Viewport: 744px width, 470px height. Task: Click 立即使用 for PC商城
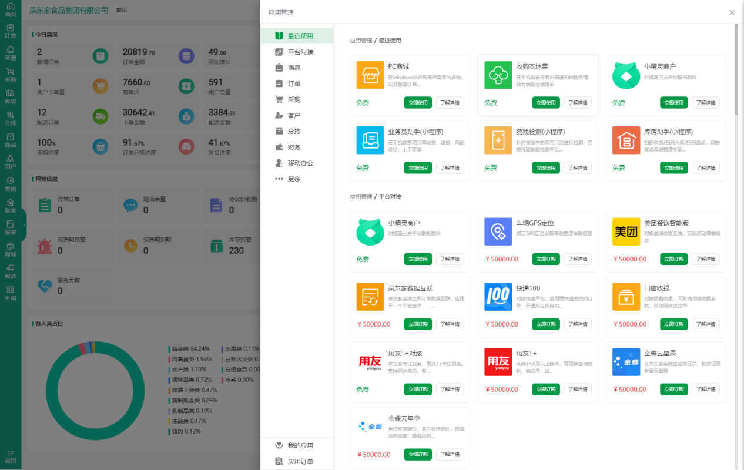point(418,103)
